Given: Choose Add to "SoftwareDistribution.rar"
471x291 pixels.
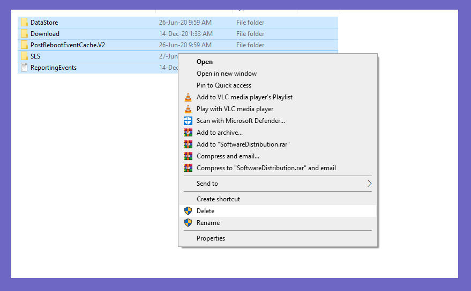Looking at the screenshot, I should 278,144.
